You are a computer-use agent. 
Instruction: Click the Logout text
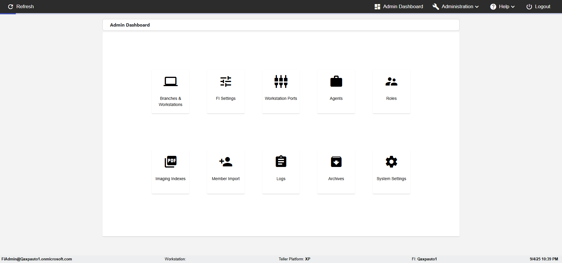[542, 6]
